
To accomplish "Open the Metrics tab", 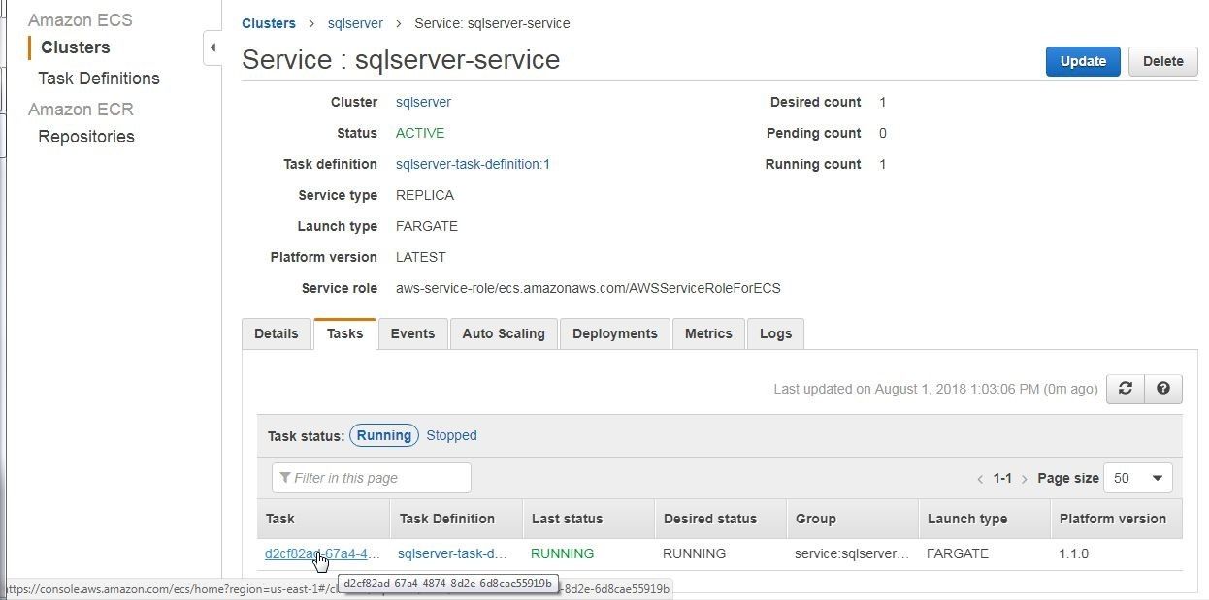I will (708, 333).
